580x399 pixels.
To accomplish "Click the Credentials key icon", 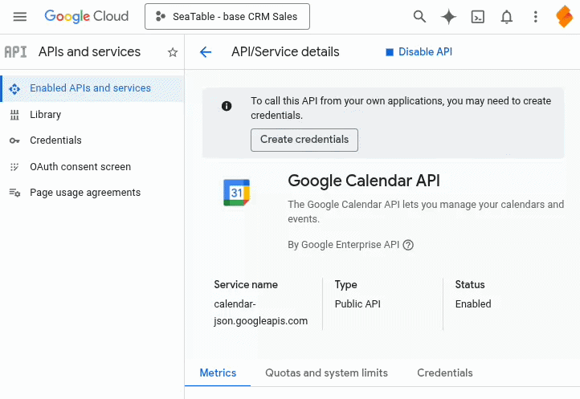I will (x=14, y=140).
